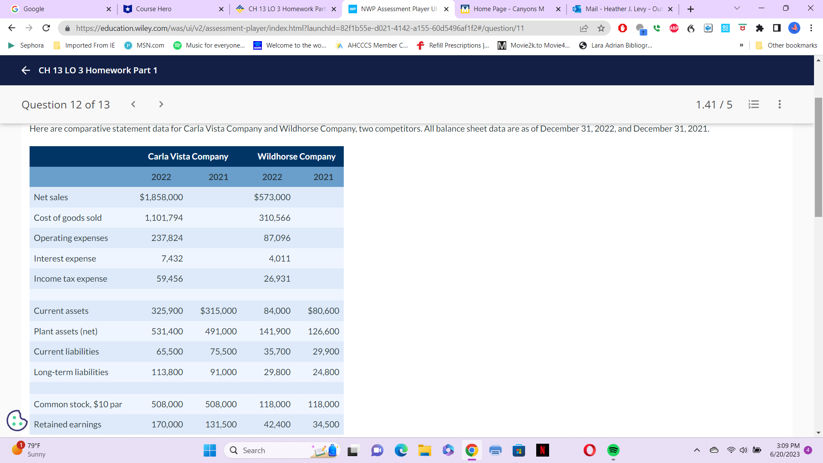Viewport: 823px width, 463px height.
Task: Click the page vertical scrollbar thumb
Action: [x=818, y=157]
